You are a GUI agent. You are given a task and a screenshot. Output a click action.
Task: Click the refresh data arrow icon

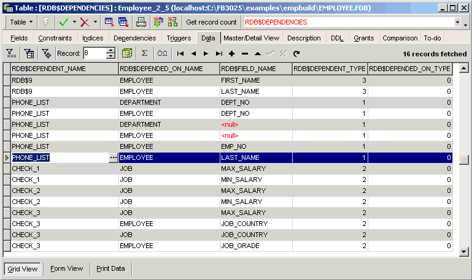click(296, 54)
